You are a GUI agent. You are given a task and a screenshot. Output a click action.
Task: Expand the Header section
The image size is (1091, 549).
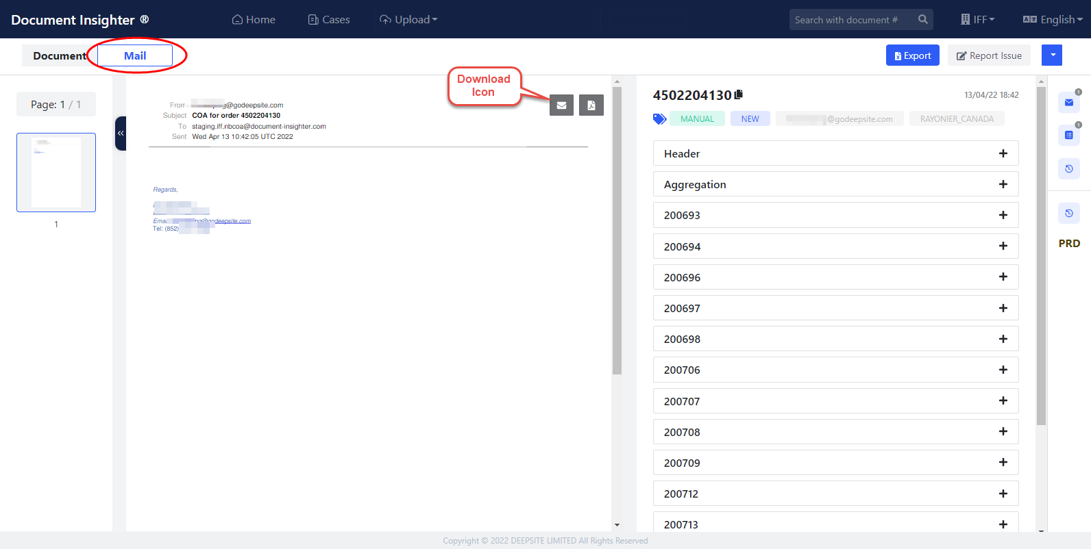click(x=1003, y=153)
